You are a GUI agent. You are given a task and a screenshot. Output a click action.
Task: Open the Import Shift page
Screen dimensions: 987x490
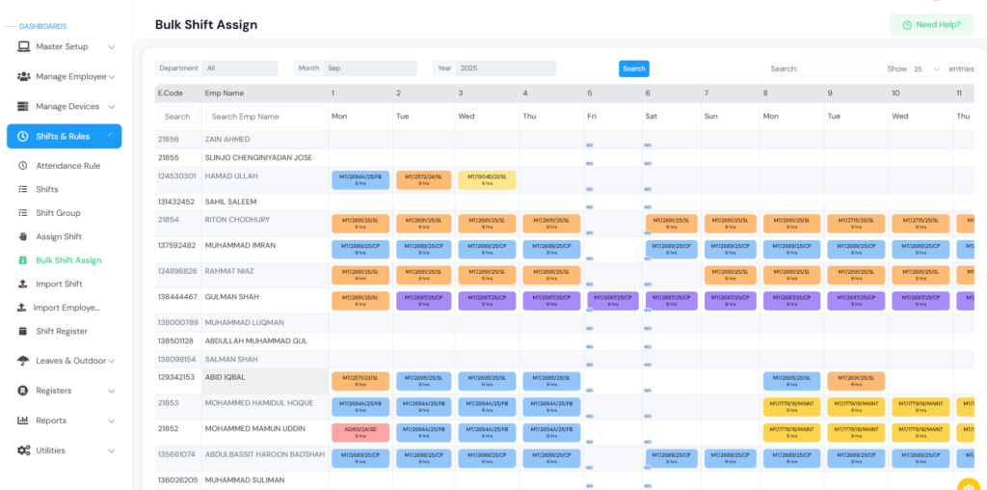point(59,284)
